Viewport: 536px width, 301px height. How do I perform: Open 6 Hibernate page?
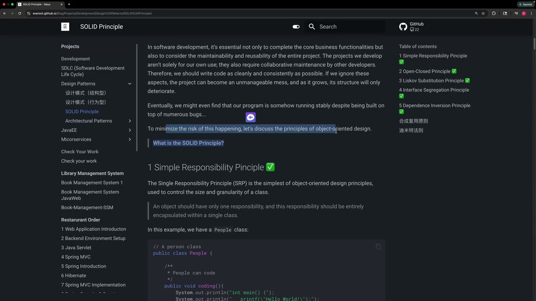pyautogui.click(x=74, y=275)
